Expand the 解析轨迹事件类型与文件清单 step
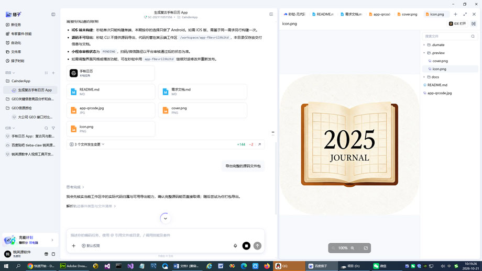The width and height of the screenshot is (482, 271). 91,206
